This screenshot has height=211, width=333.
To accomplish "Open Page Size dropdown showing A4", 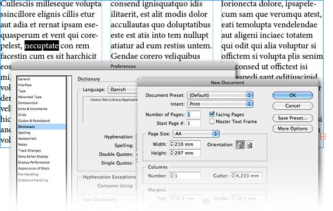I will [196, 133].
